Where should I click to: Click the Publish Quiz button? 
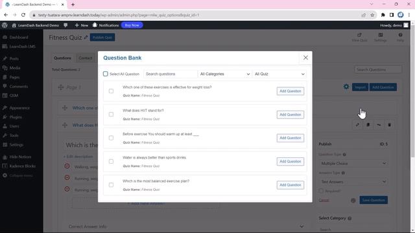coord(102,38)
